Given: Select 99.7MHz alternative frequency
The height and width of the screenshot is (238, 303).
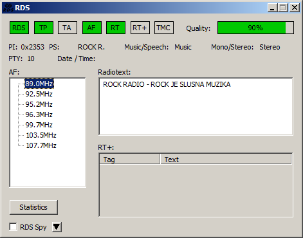Looking at the screenshot, I should [39, 125].
